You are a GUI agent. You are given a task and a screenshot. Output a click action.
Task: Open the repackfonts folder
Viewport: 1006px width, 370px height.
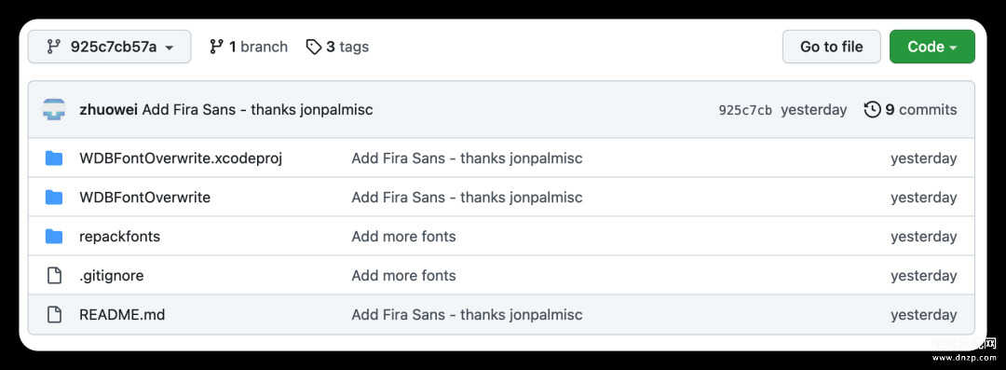coord(119,237)
